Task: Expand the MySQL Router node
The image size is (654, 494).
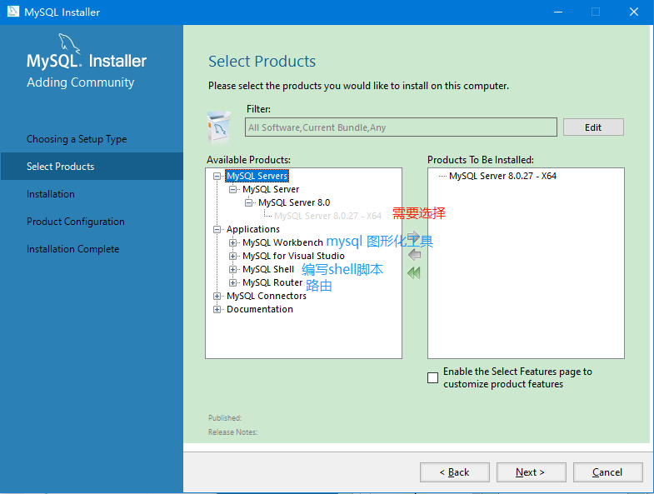Action: [x=232, y=283]
